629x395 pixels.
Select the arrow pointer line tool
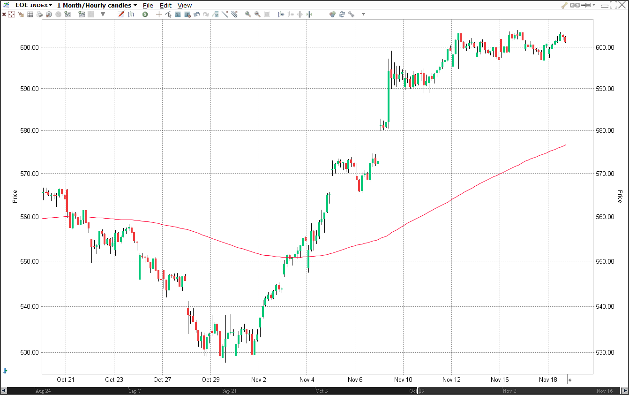(168, 15)
